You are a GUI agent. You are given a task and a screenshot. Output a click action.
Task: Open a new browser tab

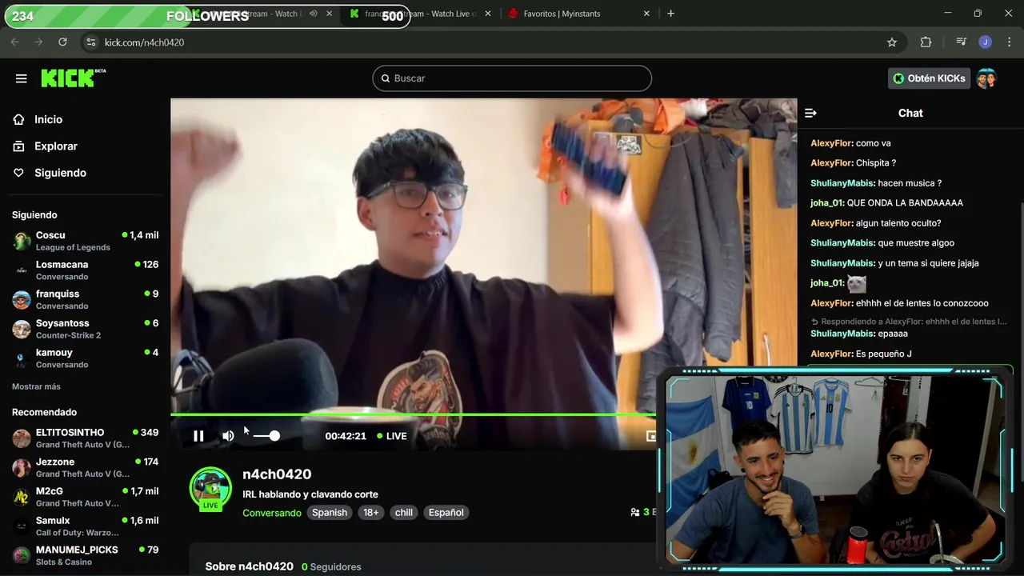[x=670, y=14]
